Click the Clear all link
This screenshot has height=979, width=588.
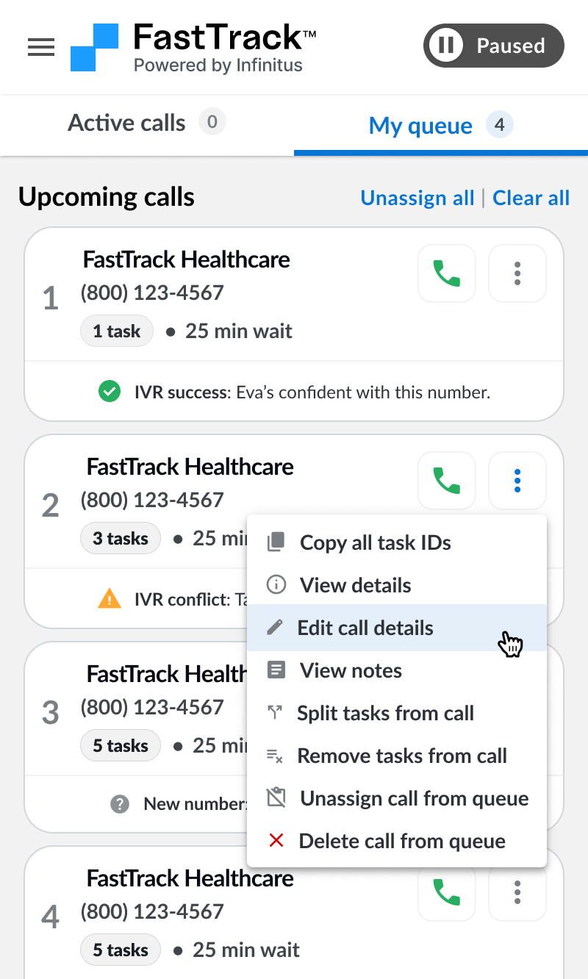(531, 198)
